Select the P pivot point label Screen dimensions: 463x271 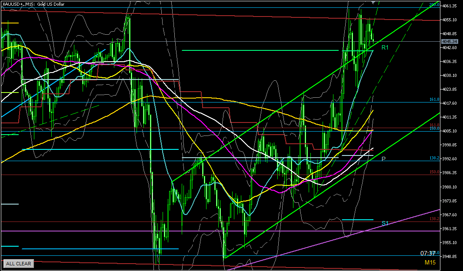pyautogui.click(x=383, y=159)
